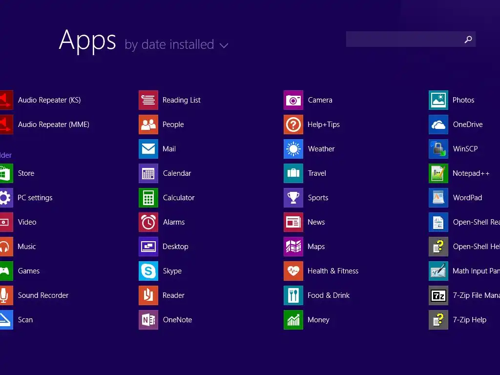Click the 'Help+Tips' label

click(324, 125)
